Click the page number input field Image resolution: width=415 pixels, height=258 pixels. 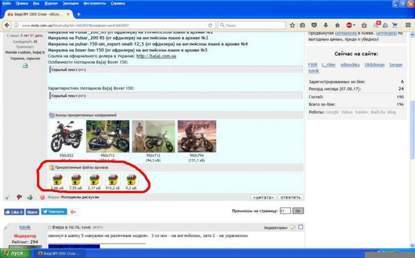click(x=285, y=211)
